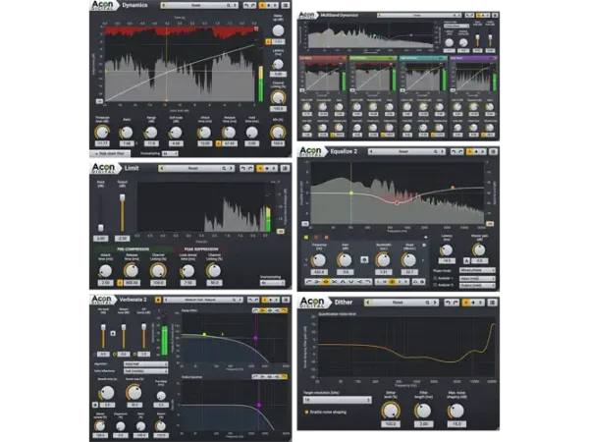589x442 pixels.
Task: Click undo arrow in Verberate 2
Action: click(250, 300)
